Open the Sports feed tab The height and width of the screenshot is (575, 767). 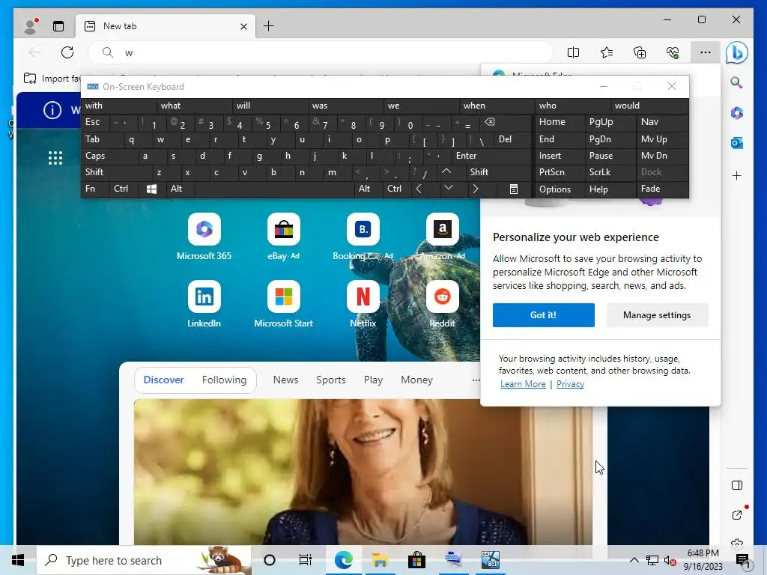click(x=331, y=380)
